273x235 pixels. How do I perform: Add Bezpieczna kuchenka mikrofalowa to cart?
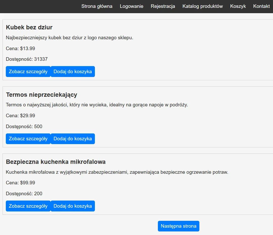coord(73,206)
